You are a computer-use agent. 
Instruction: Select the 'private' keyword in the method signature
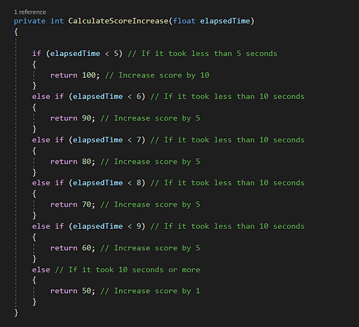click(x=30, y=21)
